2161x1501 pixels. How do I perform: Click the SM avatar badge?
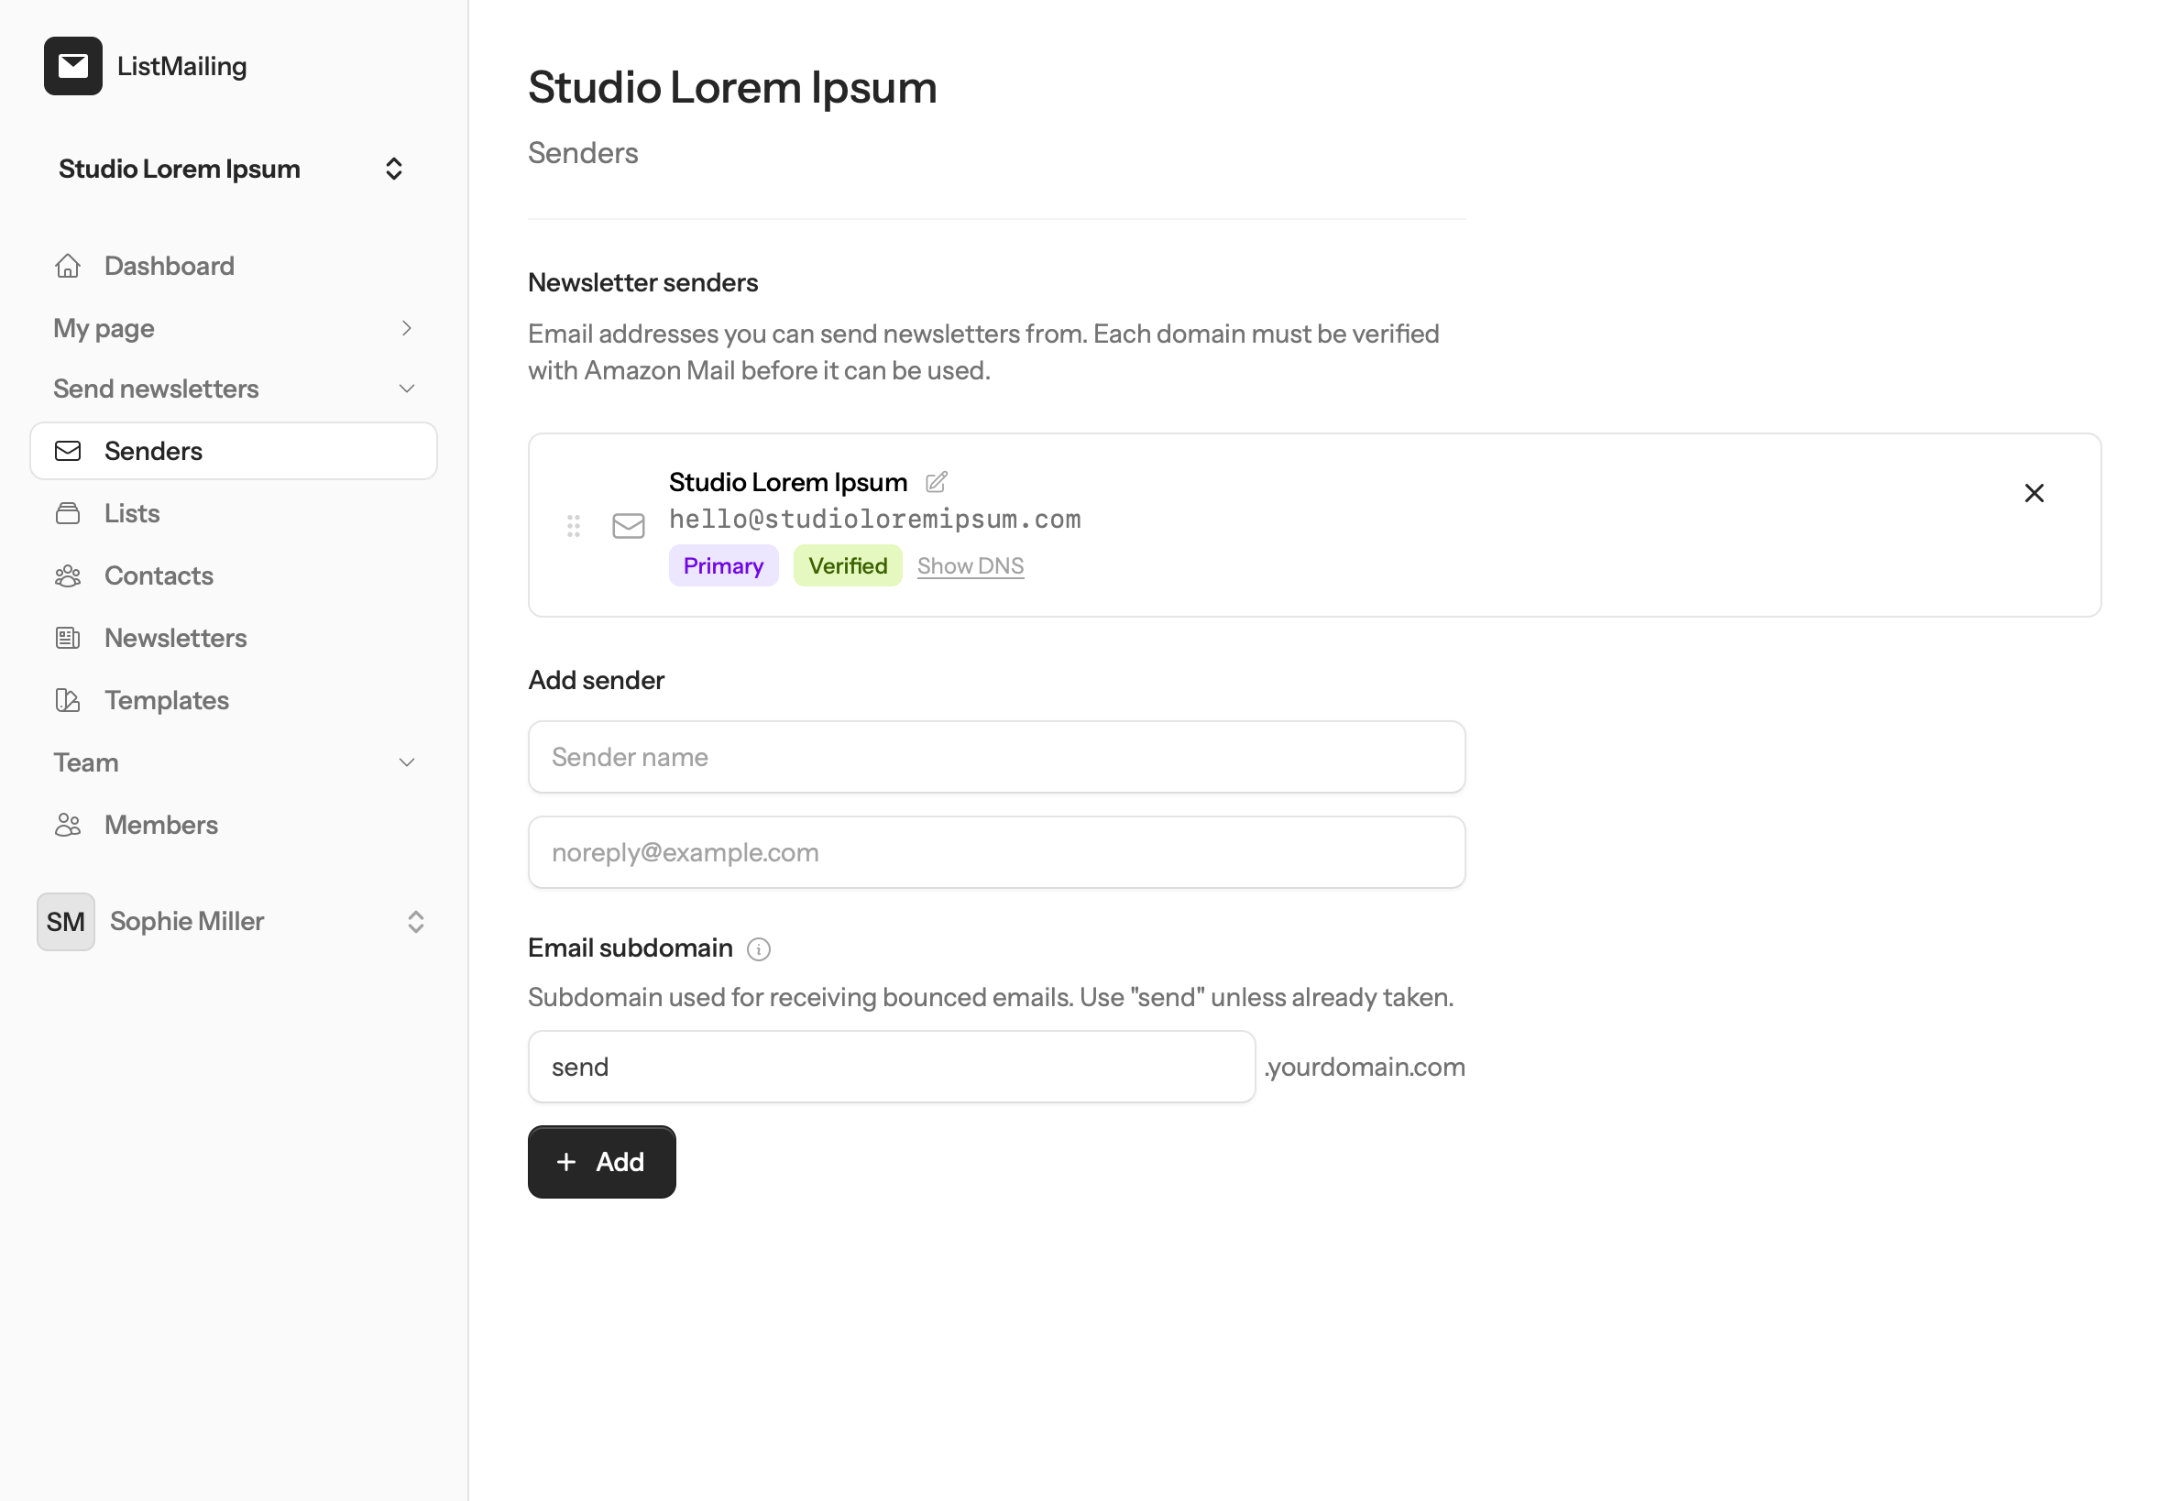point(66,922)
